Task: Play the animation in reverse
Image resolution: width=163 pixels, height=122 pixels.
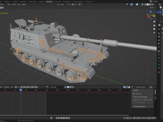Action: (61, 118)
